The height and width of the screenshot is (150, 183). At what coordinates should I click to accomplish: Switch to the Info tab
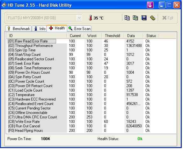point(40,29)
